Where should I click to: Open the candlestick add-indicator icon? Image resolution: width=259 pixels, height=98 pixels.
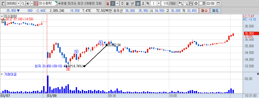click(181, 3)
